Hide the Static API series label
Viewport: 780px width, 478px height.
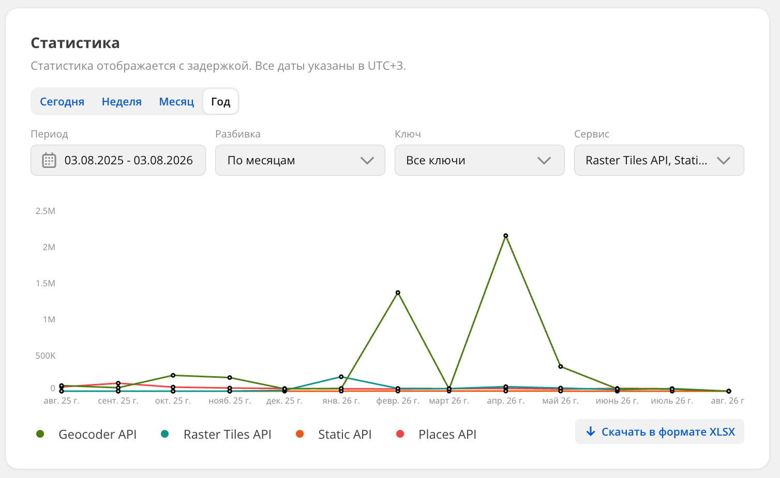[x=345, y=435]
